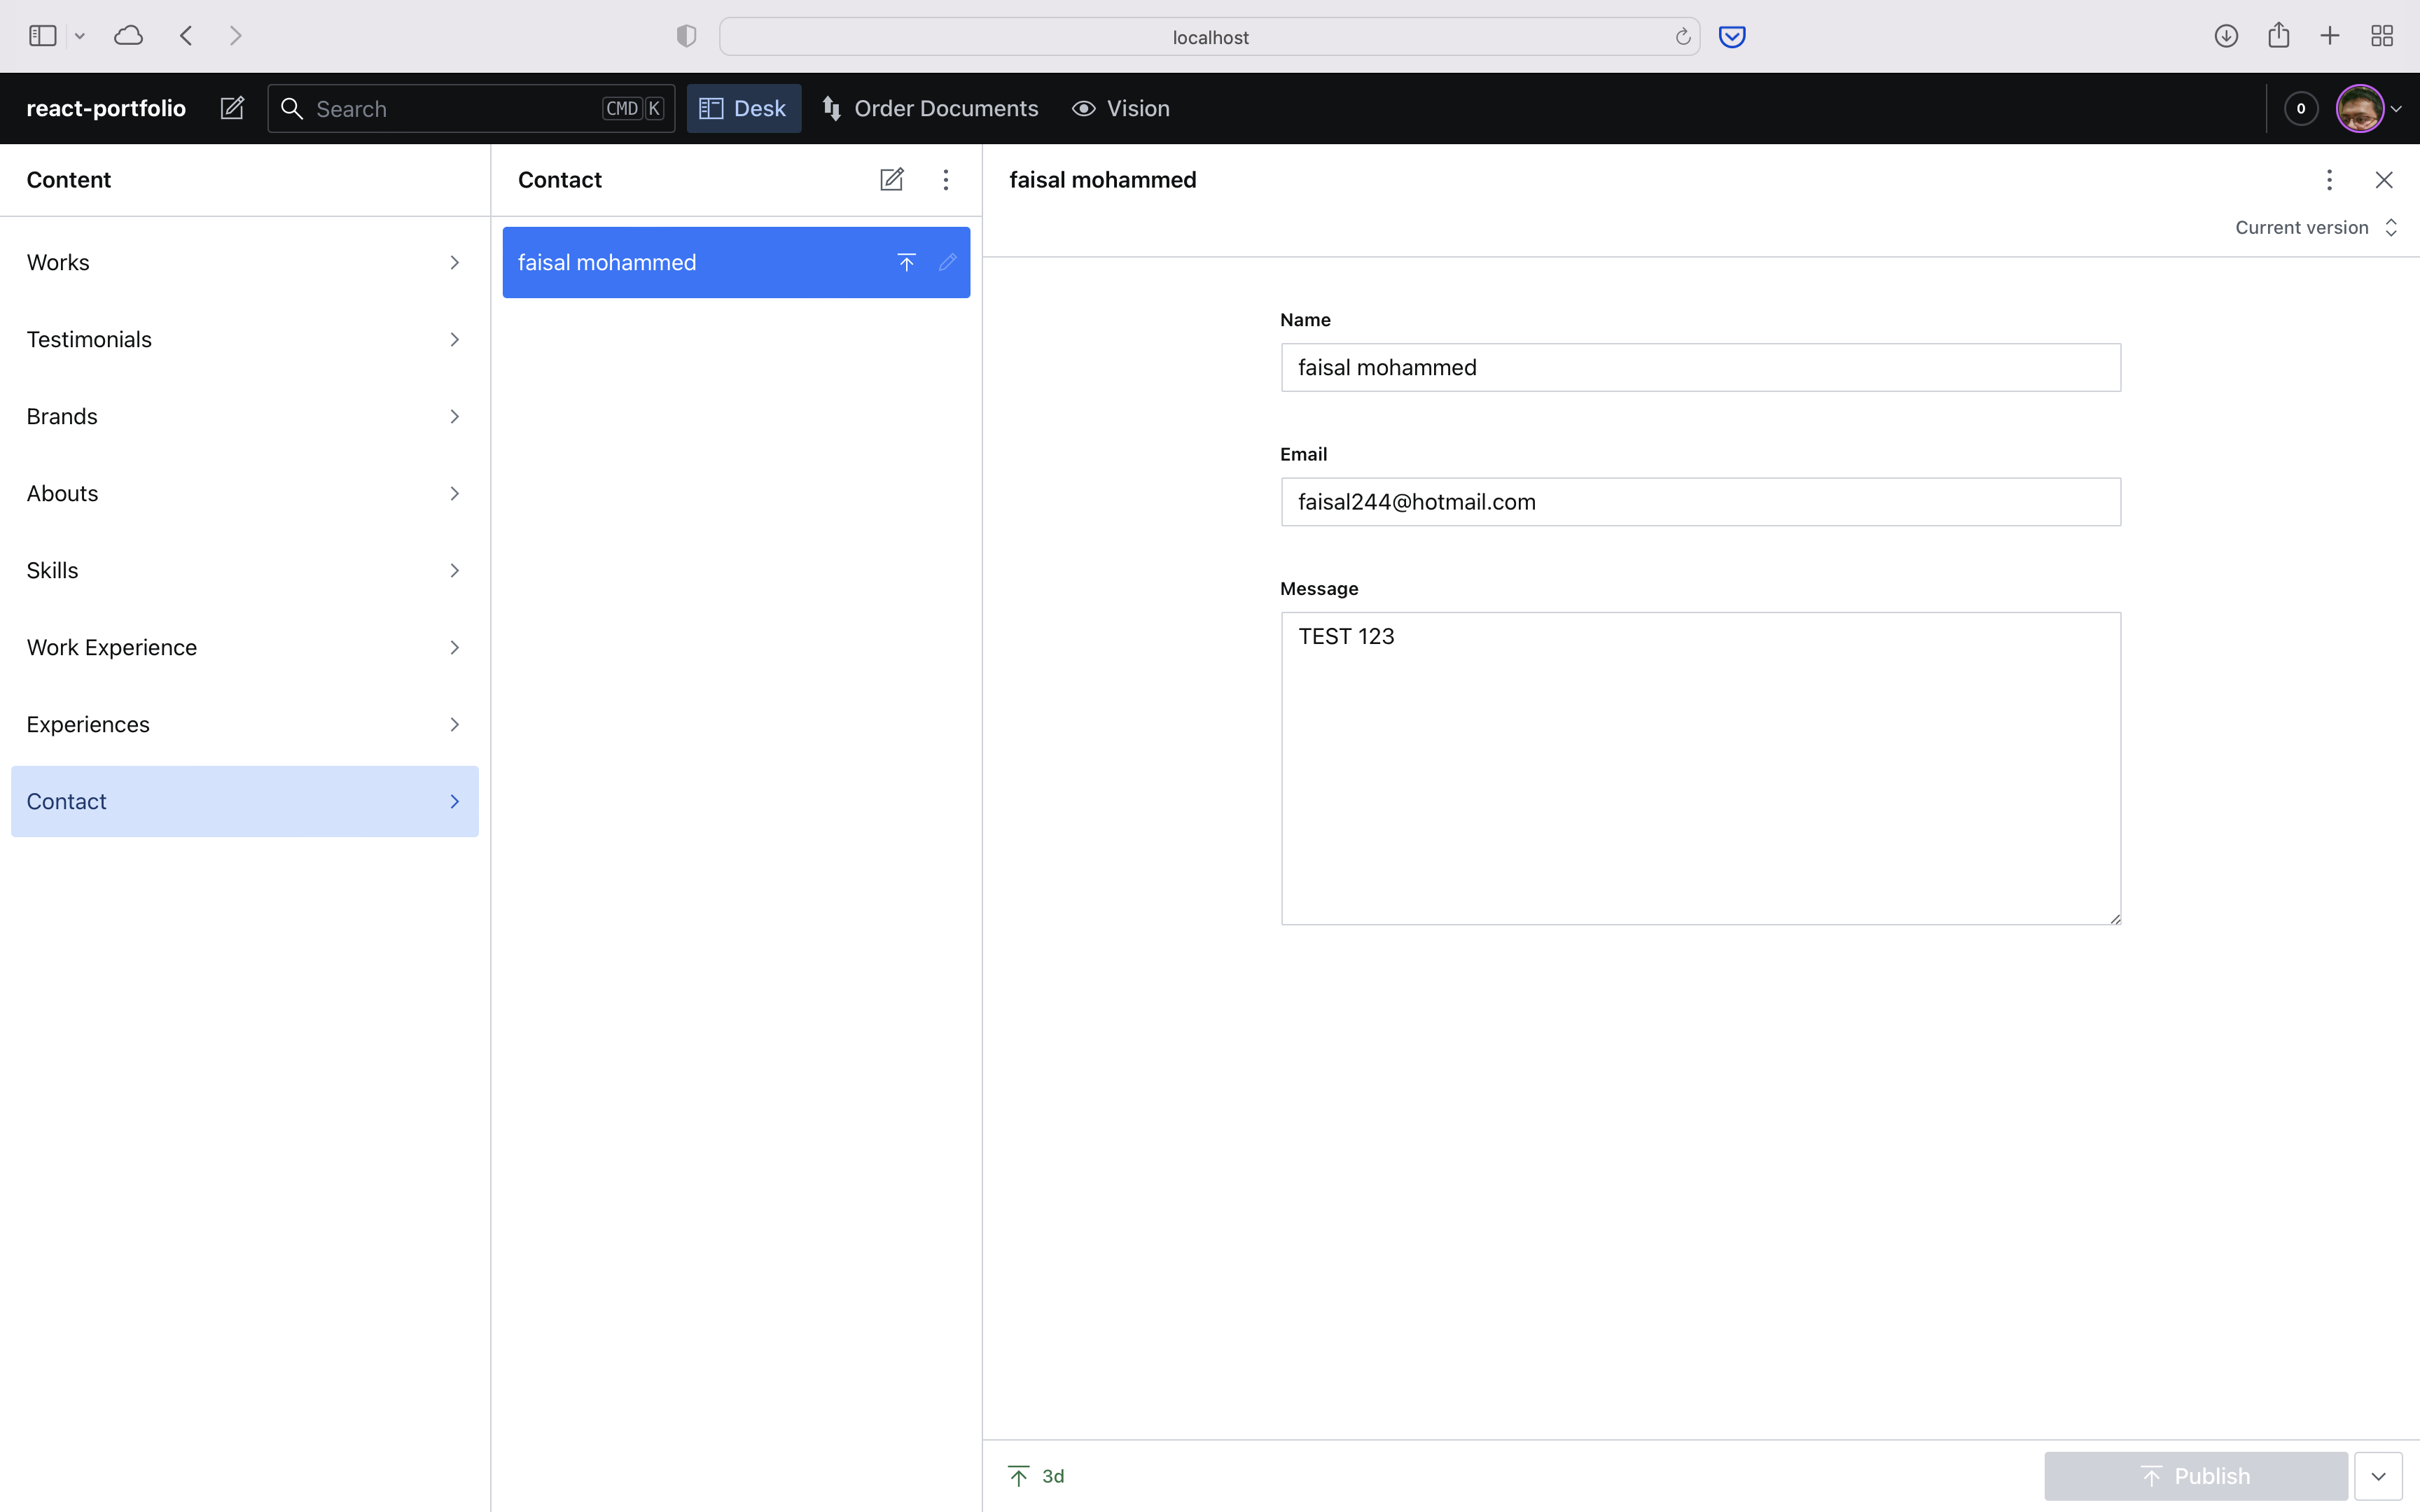Select Contact in the Content list

coord(244,801)
